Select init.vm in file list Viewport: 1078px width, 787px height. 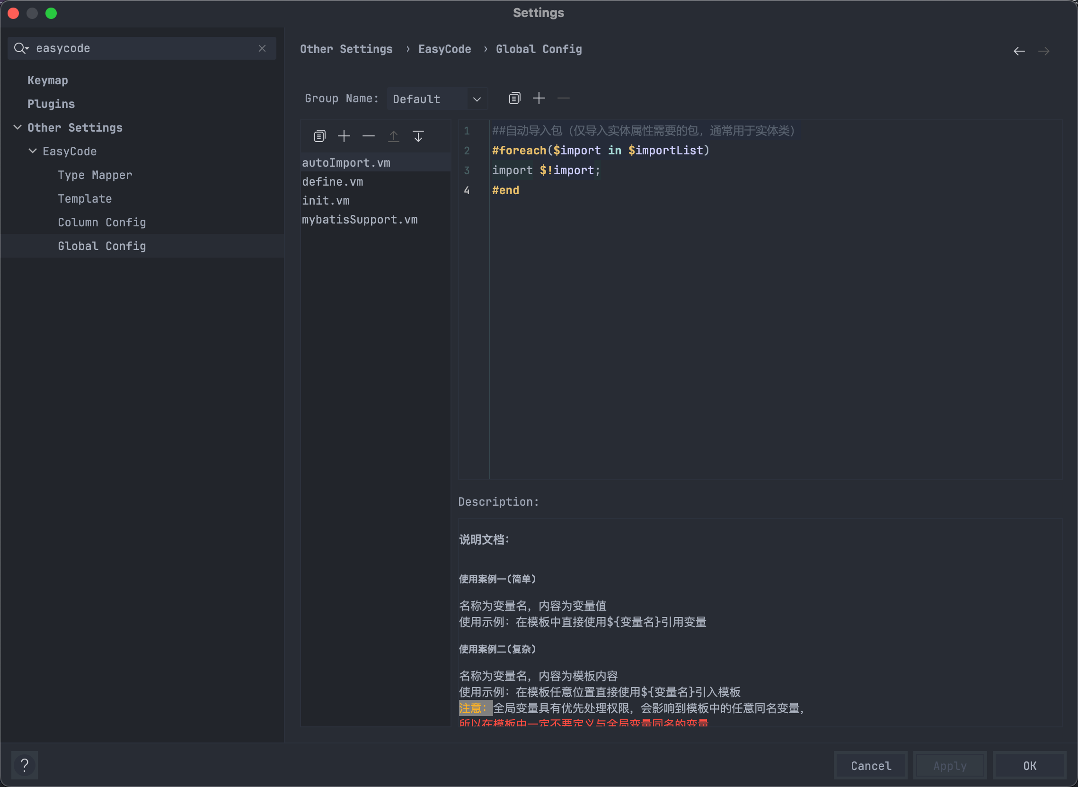click(376, 201)
